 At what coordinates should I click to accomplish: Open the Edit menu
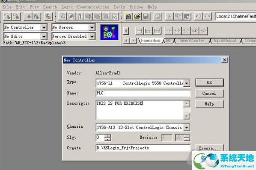[21, 7]
